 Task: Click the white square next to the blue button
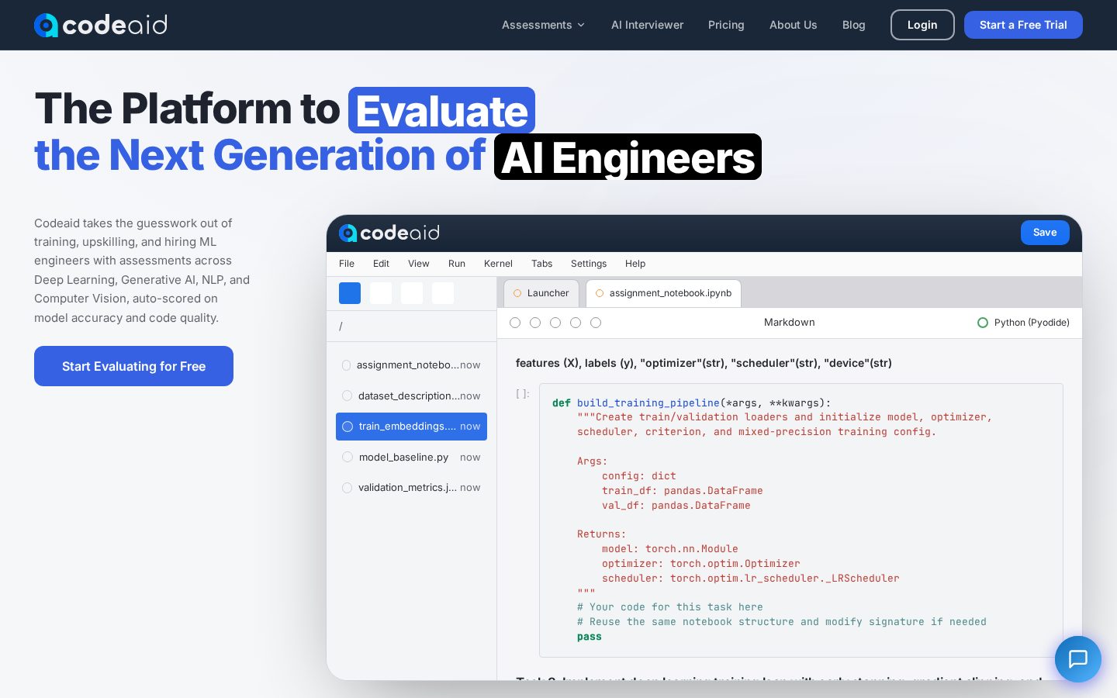coord(381,293)
